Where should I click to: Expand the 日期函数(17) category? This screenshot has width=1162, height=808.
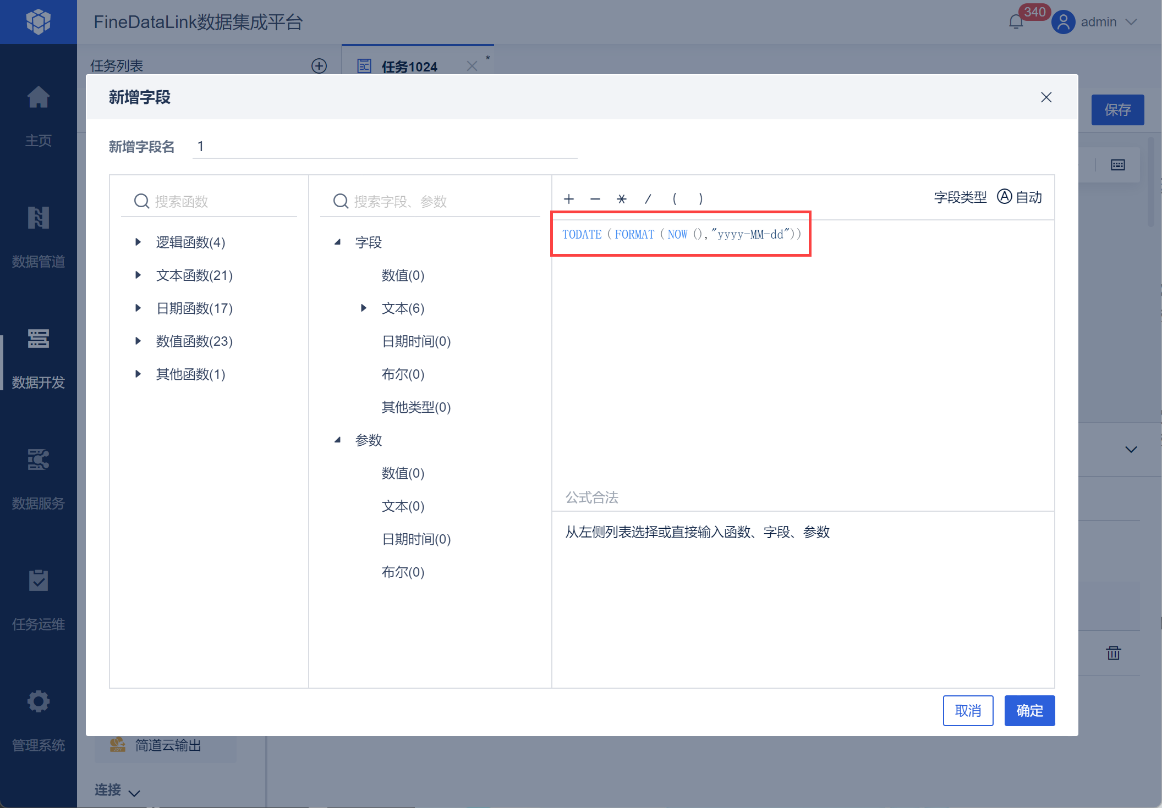[138, 308]
